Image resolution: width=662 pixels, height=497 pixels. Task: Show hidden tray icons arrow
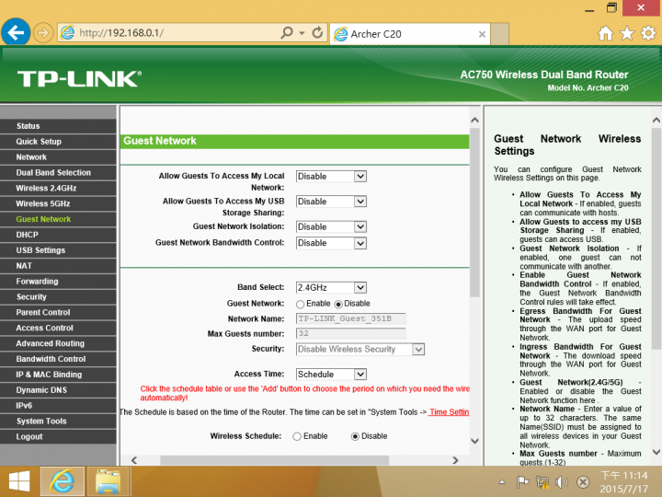tap(502, 481)
